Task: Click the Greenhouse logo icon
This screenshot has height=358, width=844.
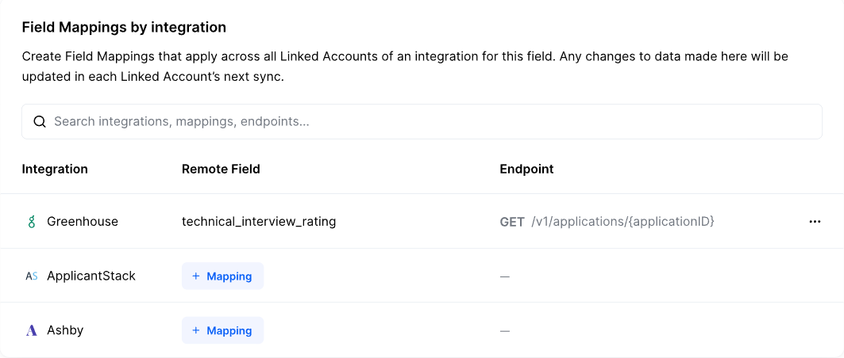Action: pyautogui.click(x=32, y=223)
